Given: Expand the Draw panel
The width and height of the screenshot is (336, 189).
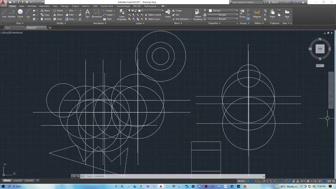Looking at the screenshot, I should tap(20, 23).
